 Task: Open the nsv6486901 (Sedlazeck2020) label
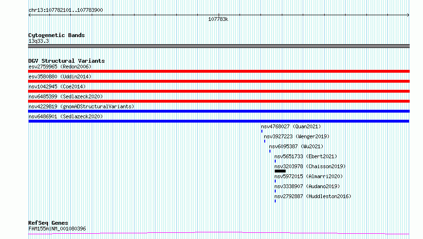coord(66,116)
